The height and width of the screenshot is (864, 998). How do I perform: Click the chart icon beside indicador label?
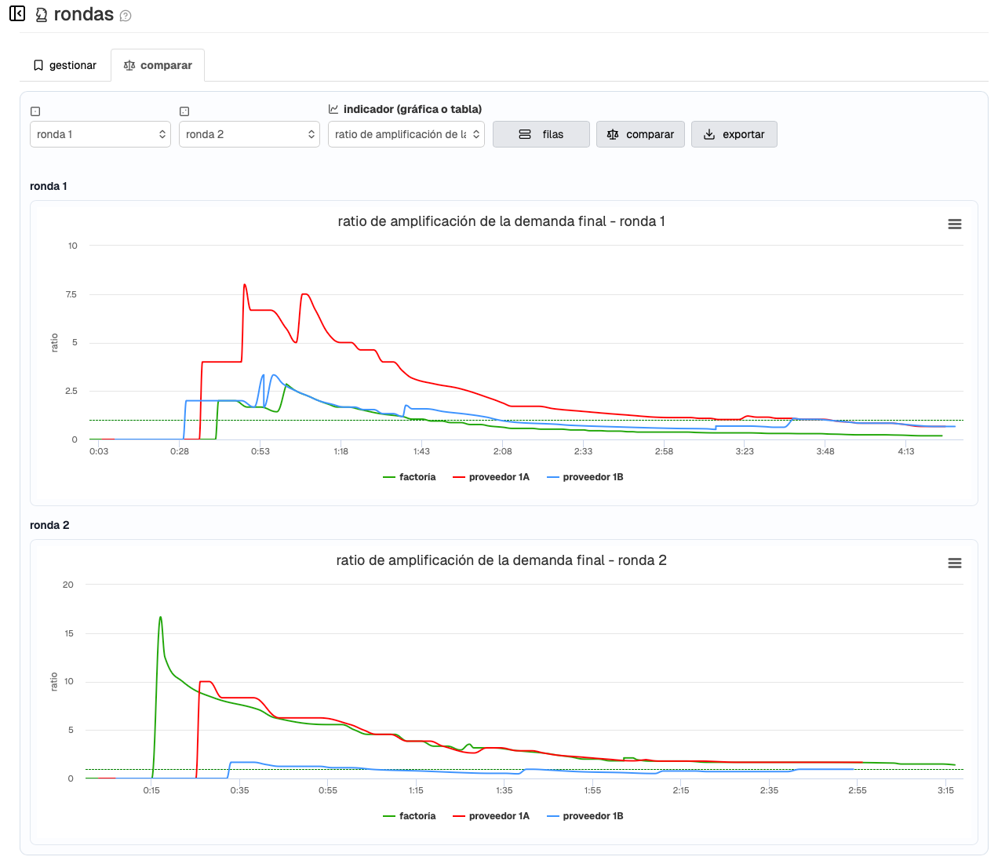tap(333, 109)
